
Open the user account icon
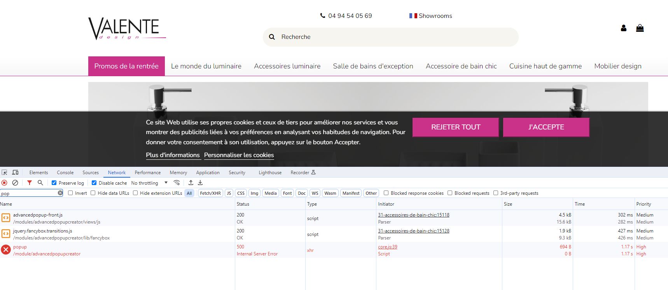pos(624,28)
